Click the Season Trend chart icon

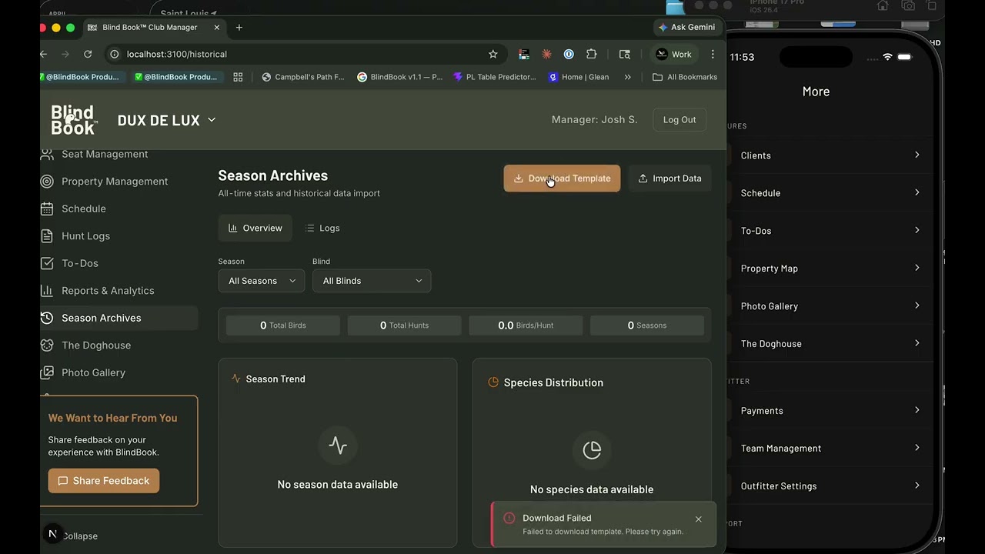235,379
